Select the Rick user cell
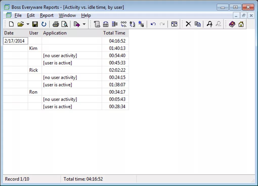The width and height of the screenshot is (258, 186). (35, 70)
